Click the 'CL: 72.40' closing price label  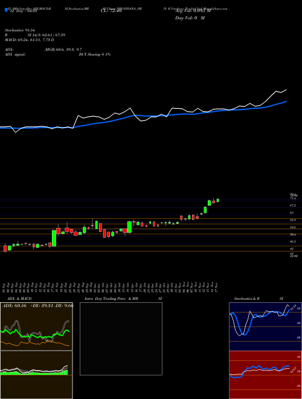pos(111,10)
